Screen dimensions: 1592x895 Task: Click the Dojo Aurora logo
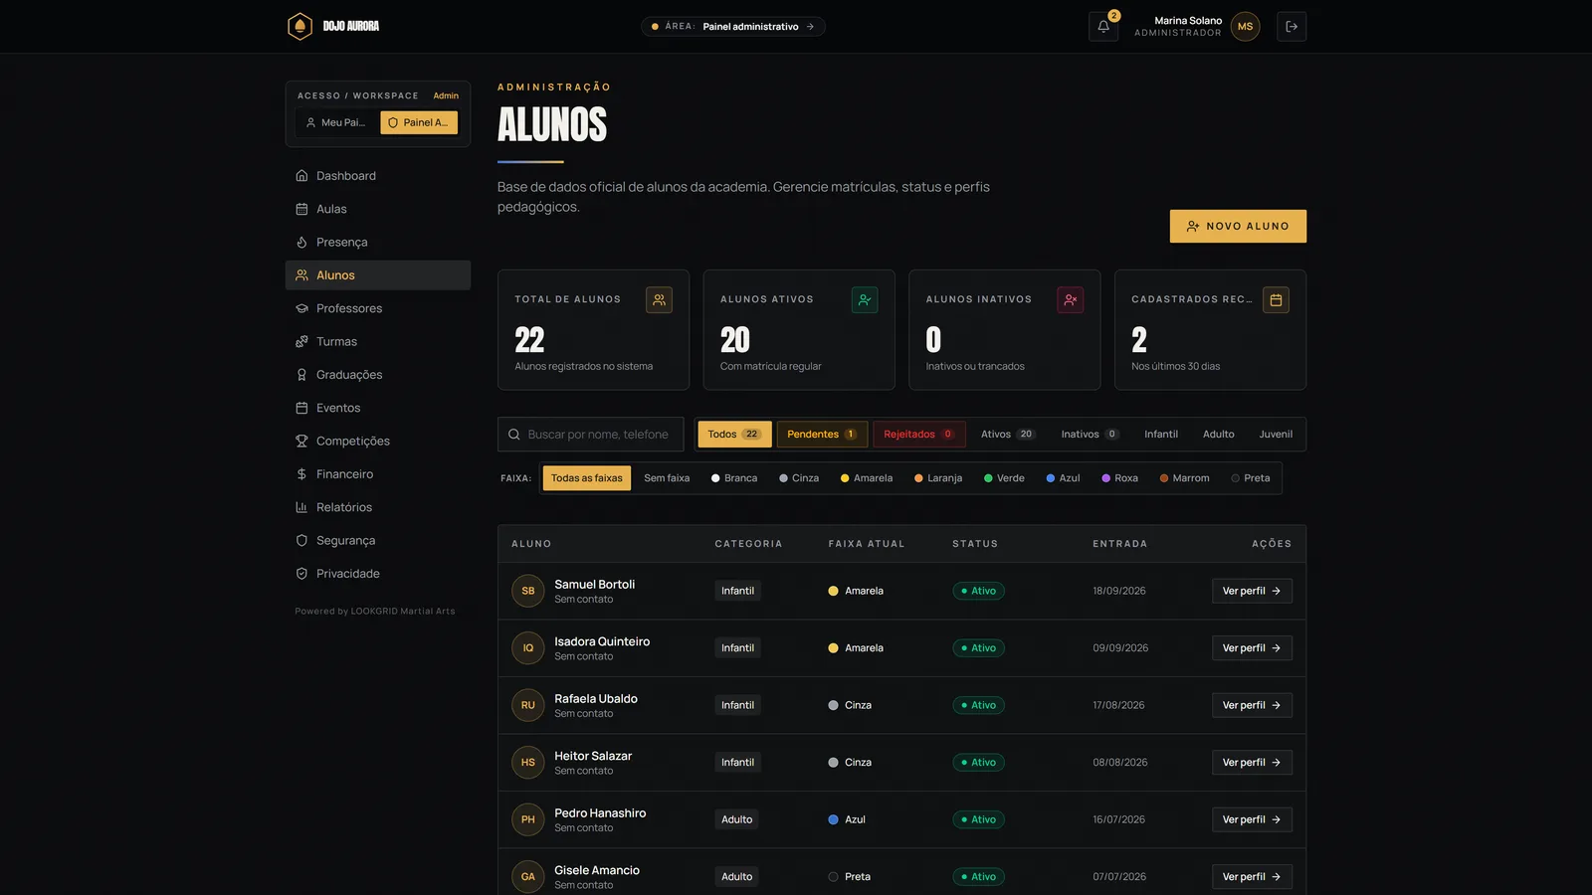point(333,26)
